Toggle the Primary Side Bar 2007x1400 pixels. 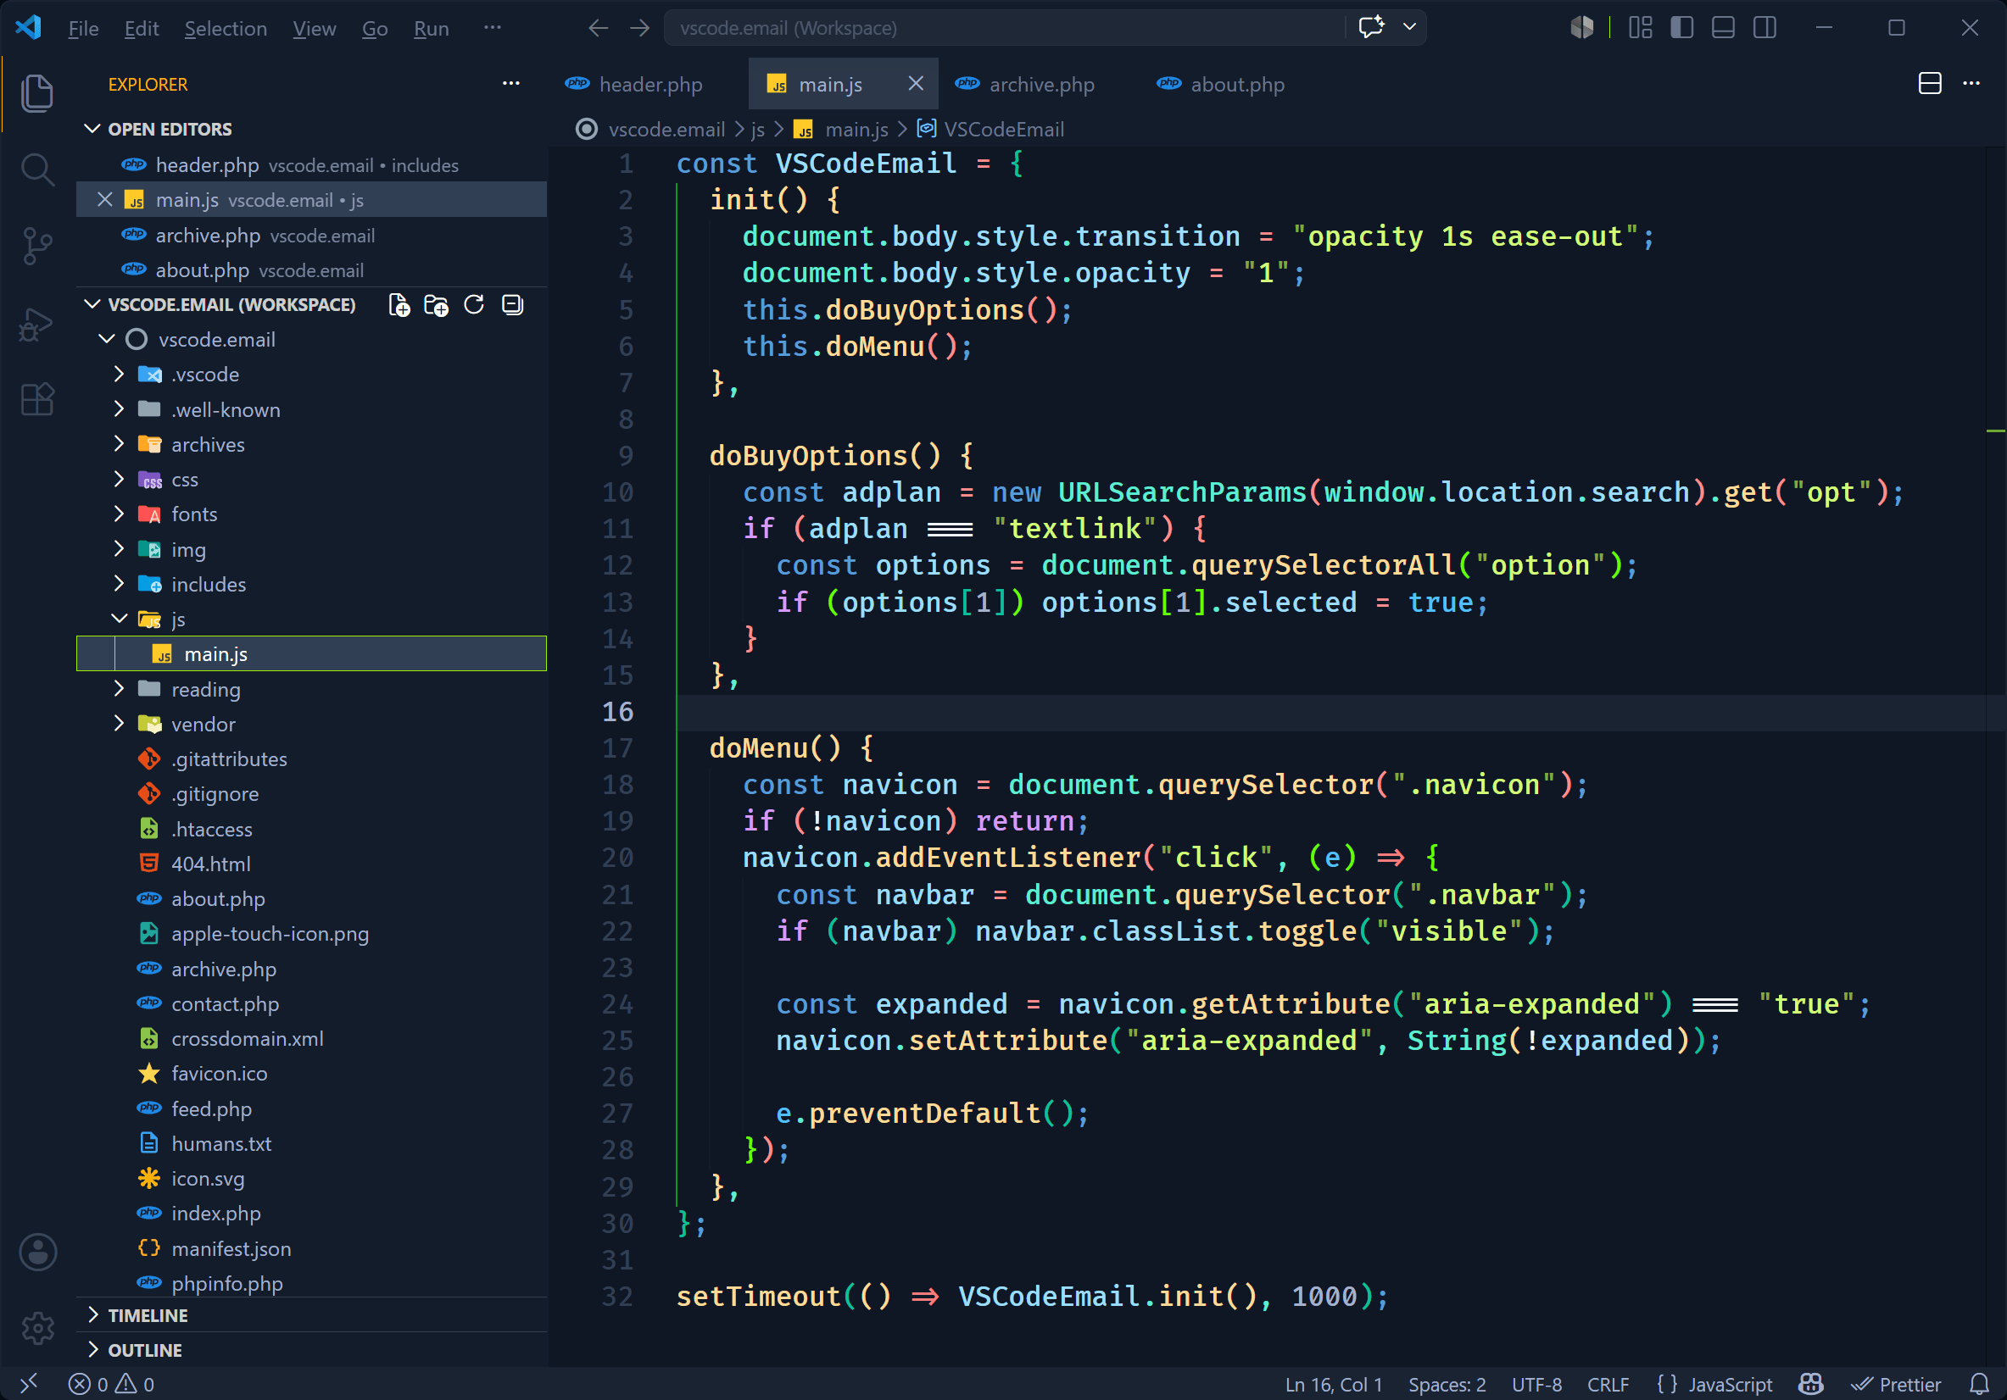tap(1681, 28)
